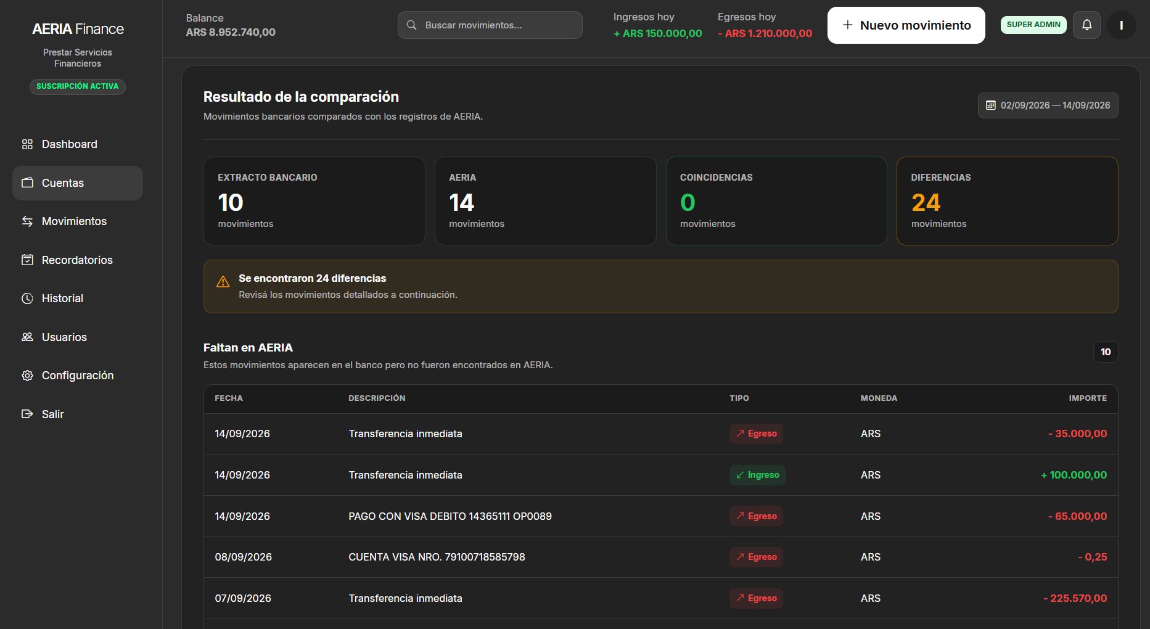Select the COINCIDENCIAS card
The width and height of the screenshot is (1150, 629).
click(x=776, y=201)
